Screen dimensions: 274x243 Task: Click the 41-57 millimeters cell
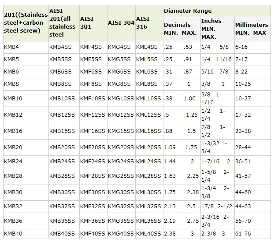click(x=243, y=176)
